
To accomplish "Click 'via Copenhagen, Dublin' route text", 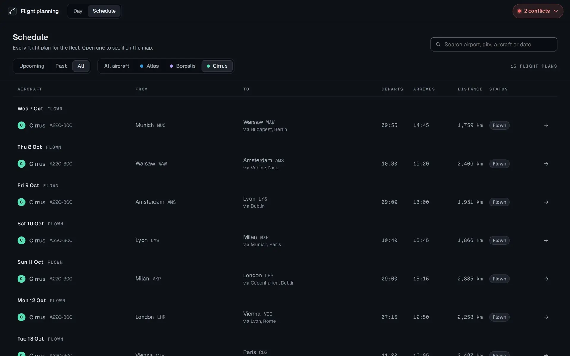I will (269, 283).
